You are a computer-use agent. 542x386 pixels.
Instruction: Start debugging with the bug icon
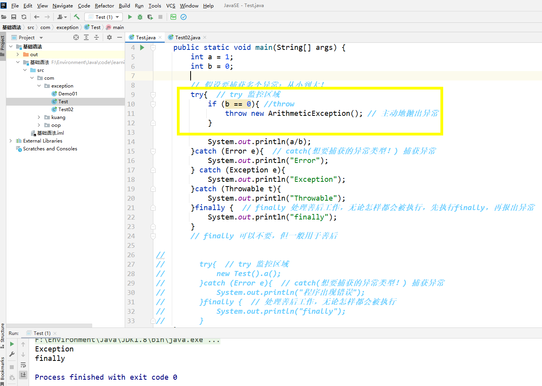(140, 17)
